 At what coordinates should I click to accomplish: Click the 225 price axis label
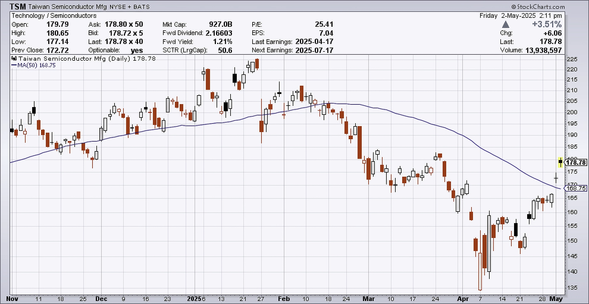[x=572, y=59]
